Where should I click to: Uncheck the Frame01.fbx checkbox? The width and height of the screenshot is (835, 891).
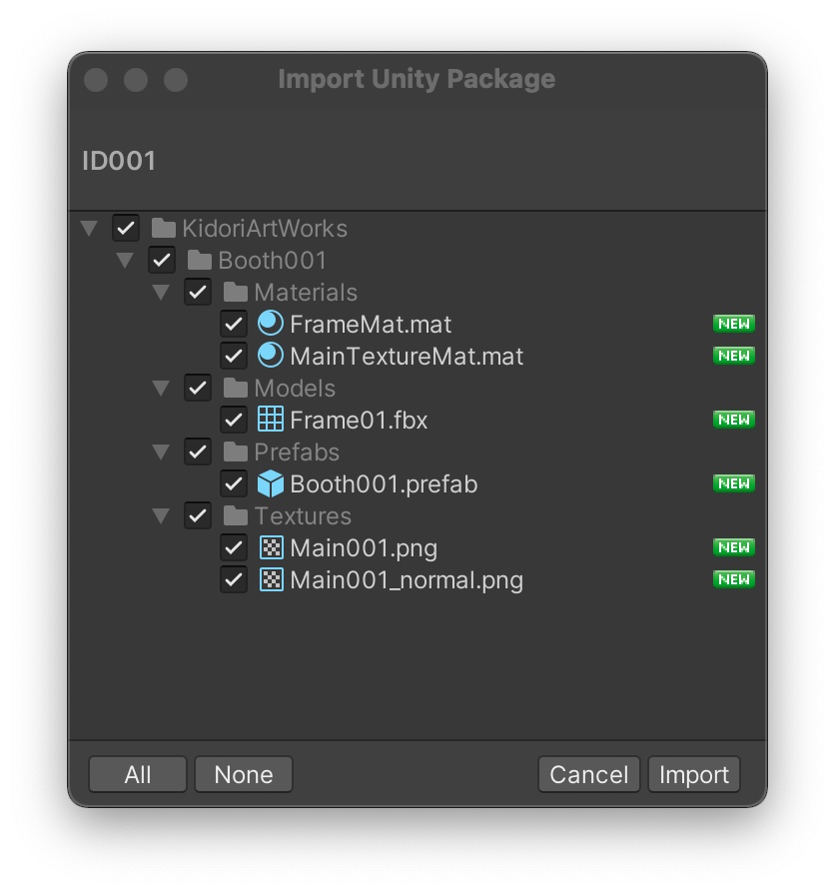234,420
